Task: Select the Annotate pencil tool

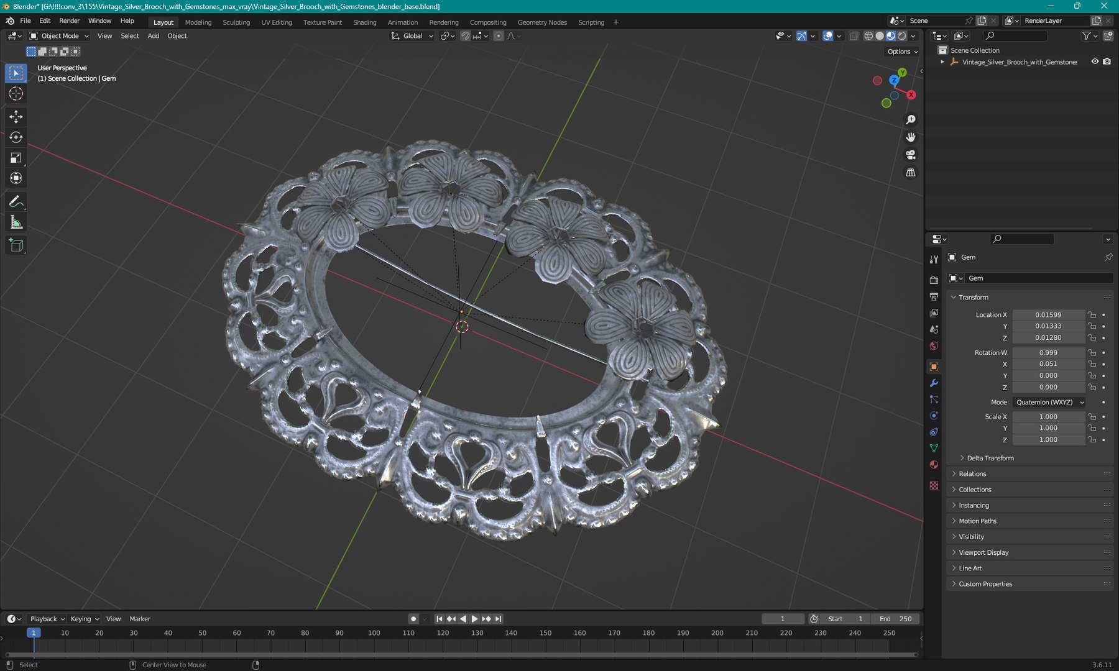Action: 16,202
